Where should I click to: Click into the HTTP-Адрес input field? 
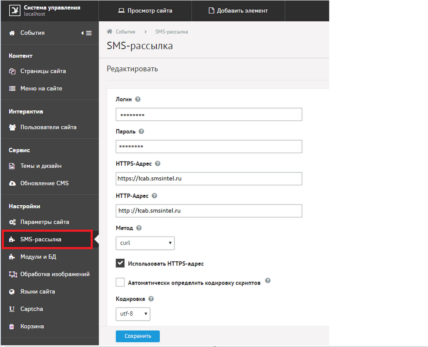209,211
